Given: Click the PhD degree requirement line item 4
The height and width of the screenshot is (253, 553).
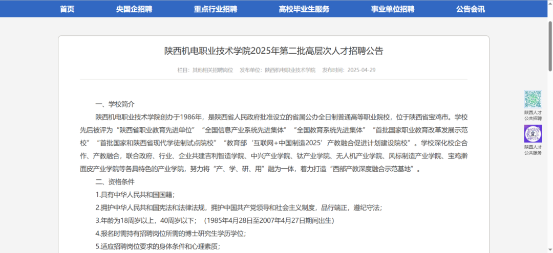Looking at the screenshot, I should tap(171, 233).
